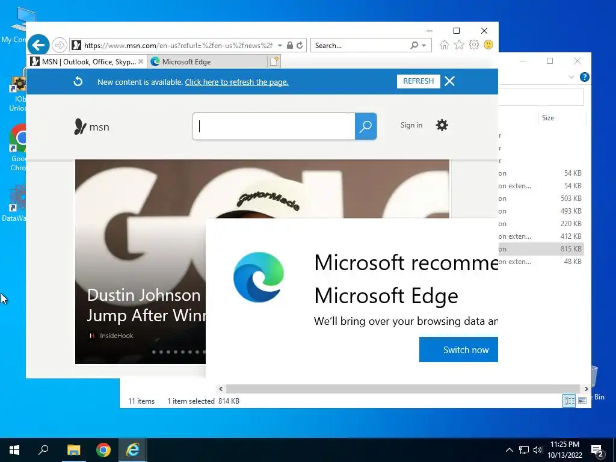The width and height of the screenshot is (616, 462).
Task: Open the notification action center icon
Action: click(597, 451)
